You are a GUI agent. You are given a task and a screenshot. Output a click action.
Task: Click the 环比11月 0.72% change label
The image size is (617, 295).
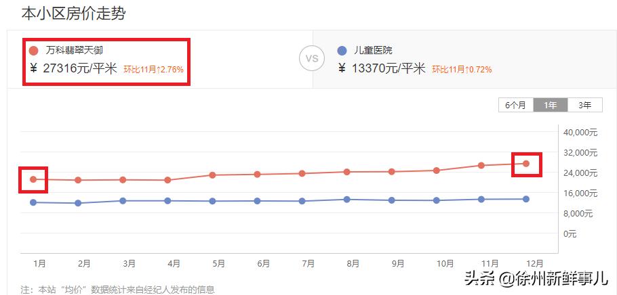tap(462, 69)
